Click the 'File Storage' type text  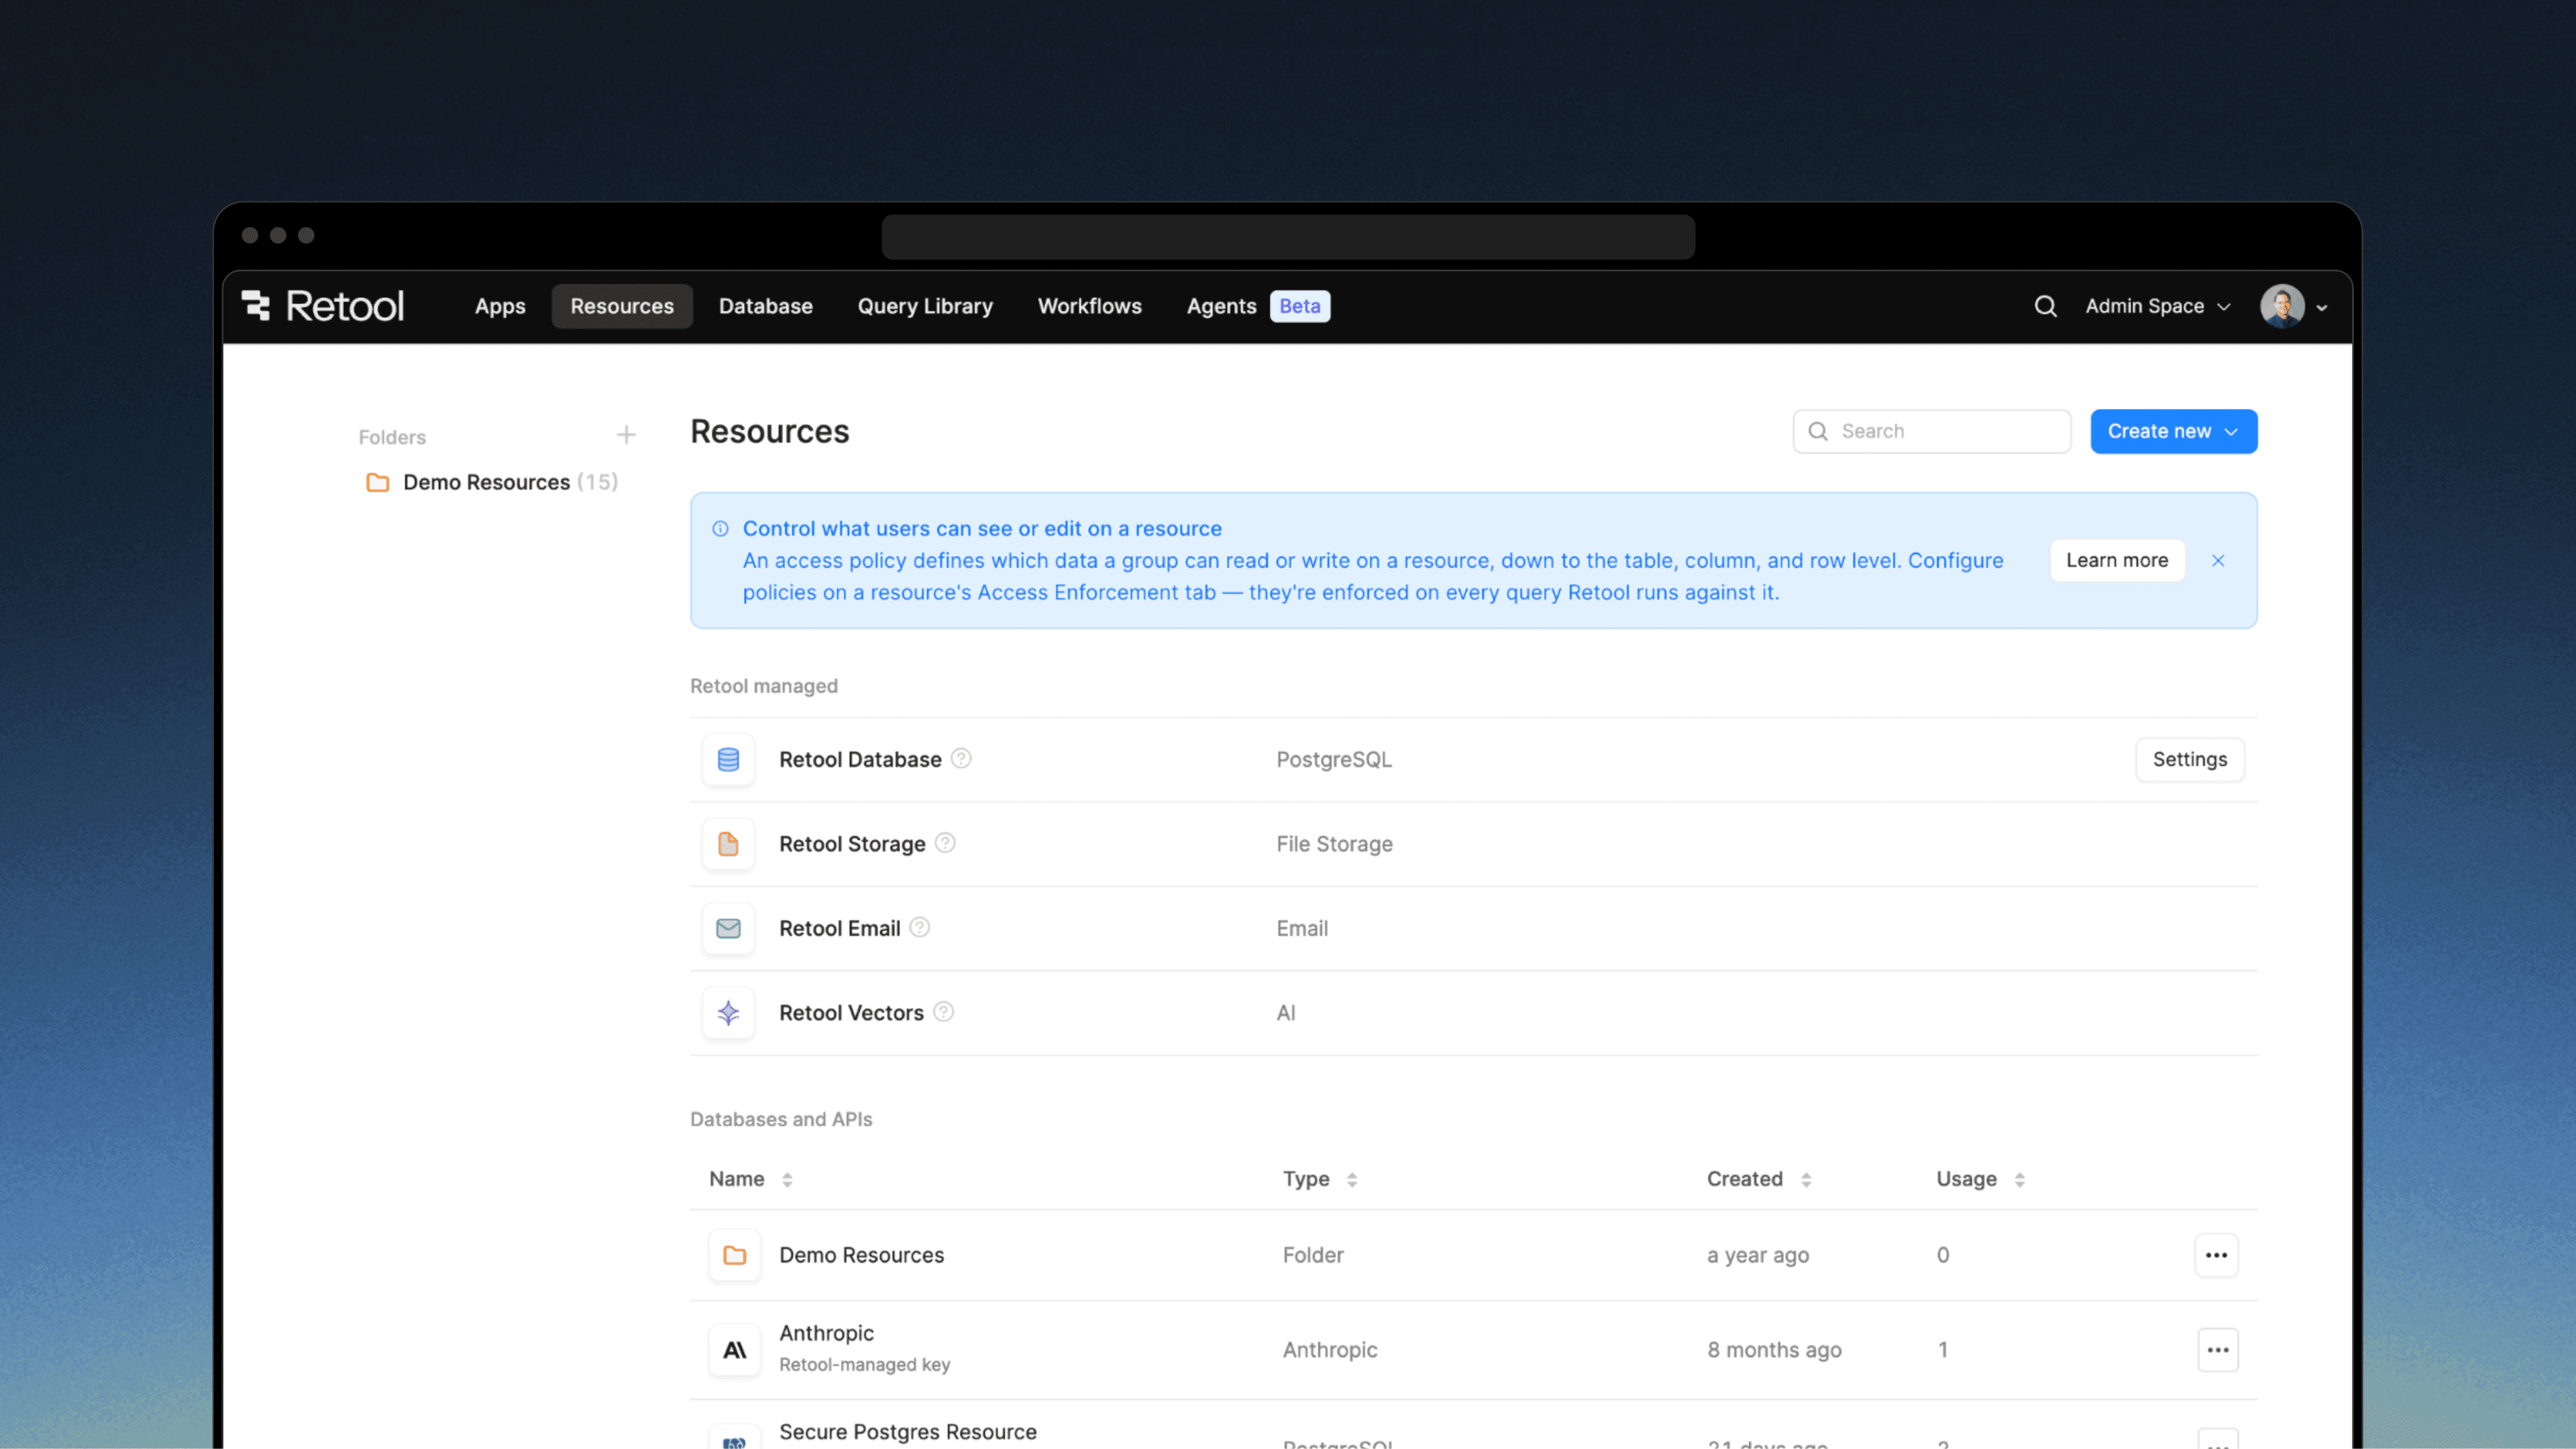(x=1334, y=844)
